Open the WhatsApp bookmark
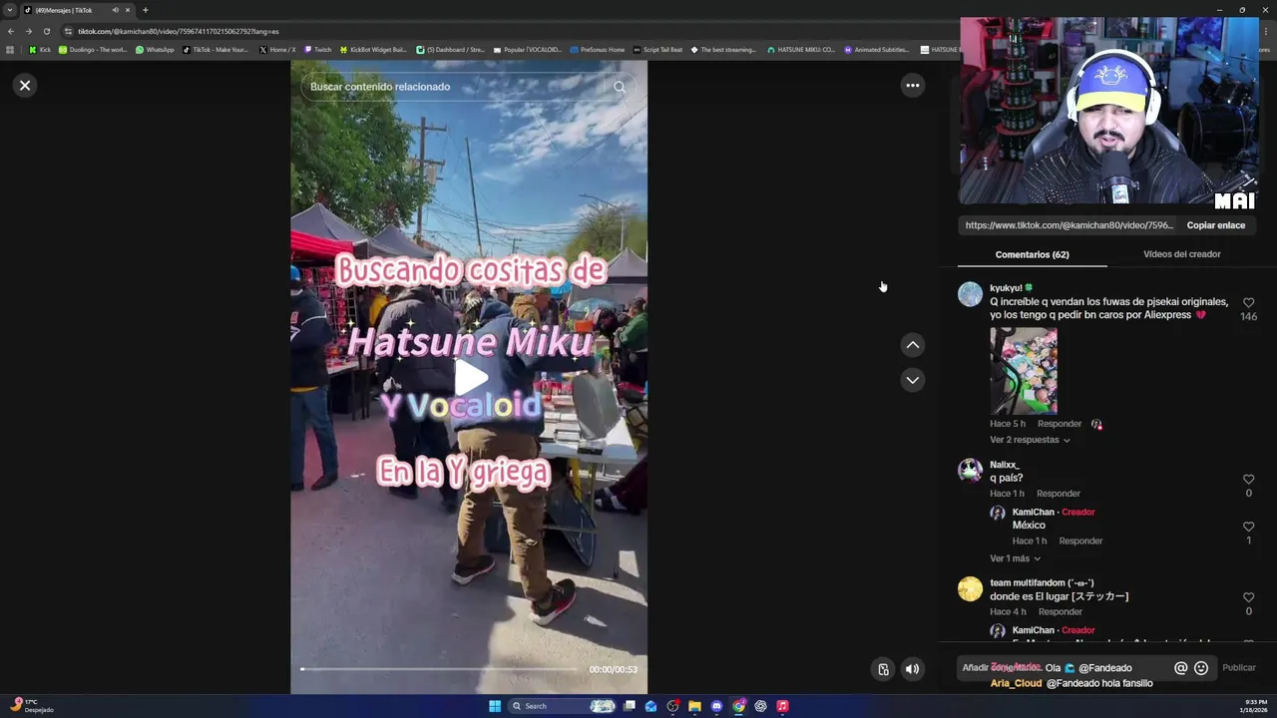 point(155,49)
